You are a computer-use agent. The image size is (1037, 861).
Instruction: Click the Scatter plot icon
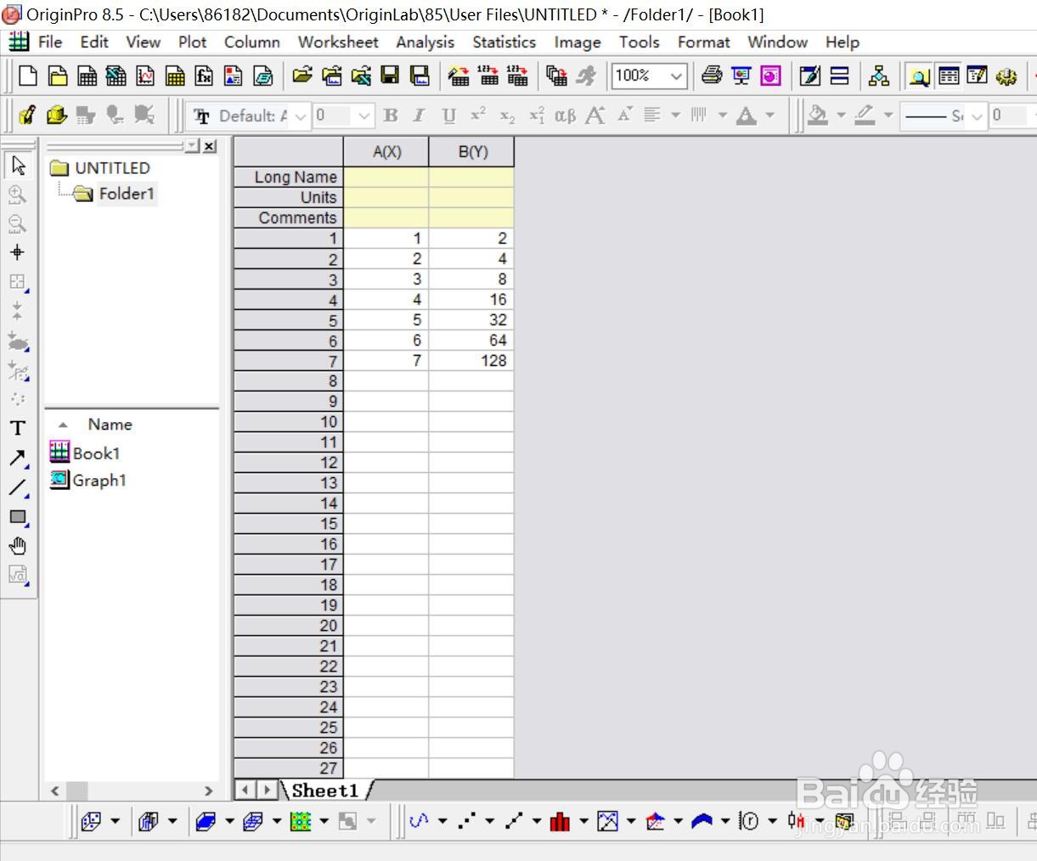coord(466,820)
